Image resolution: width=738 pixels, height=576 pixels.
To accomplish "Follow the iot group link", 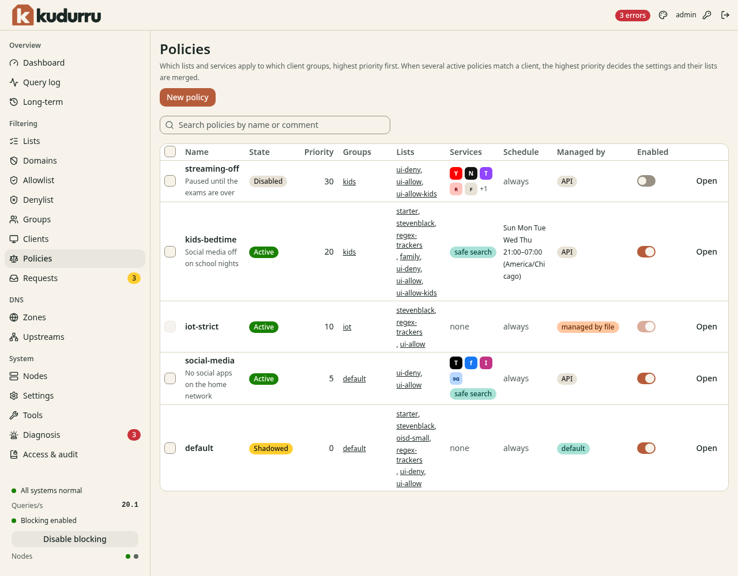I will click(x=347, y=327).
